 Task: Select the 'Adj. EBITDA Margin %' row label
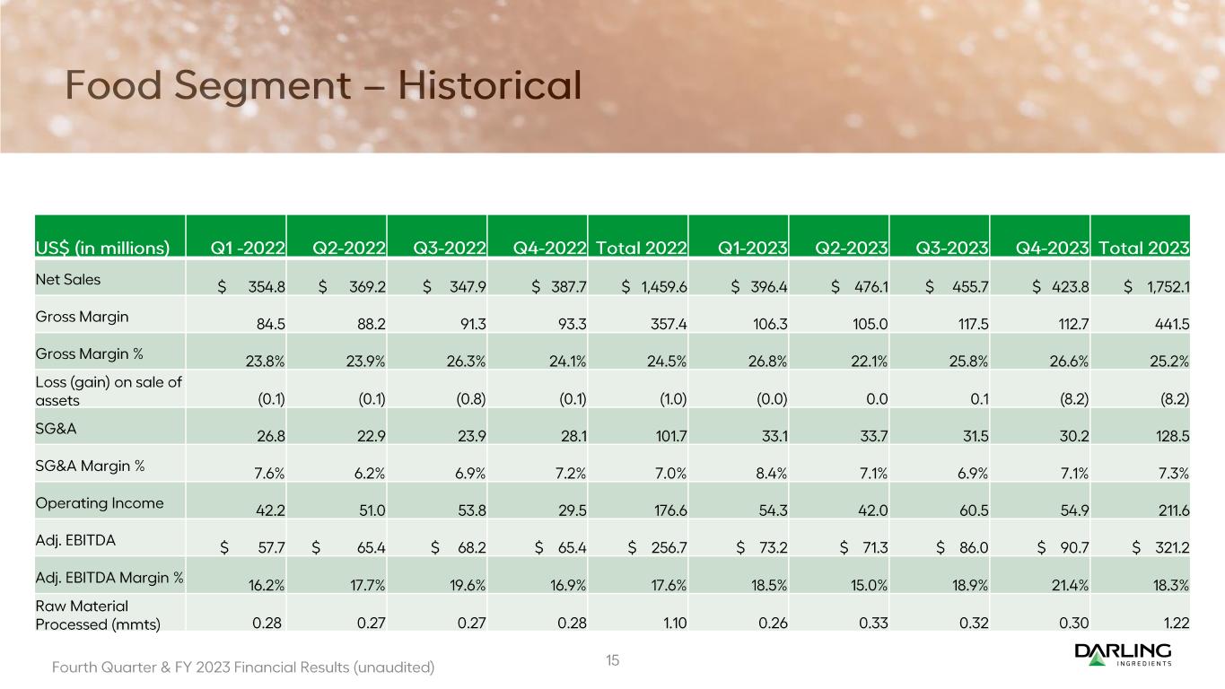coord(110,577)
